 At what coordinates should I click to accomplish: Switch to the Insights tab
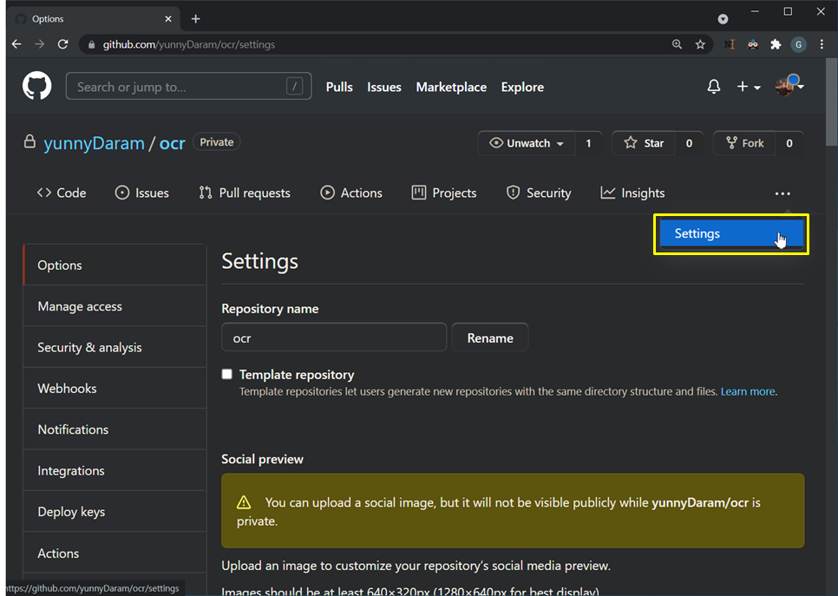632,193
